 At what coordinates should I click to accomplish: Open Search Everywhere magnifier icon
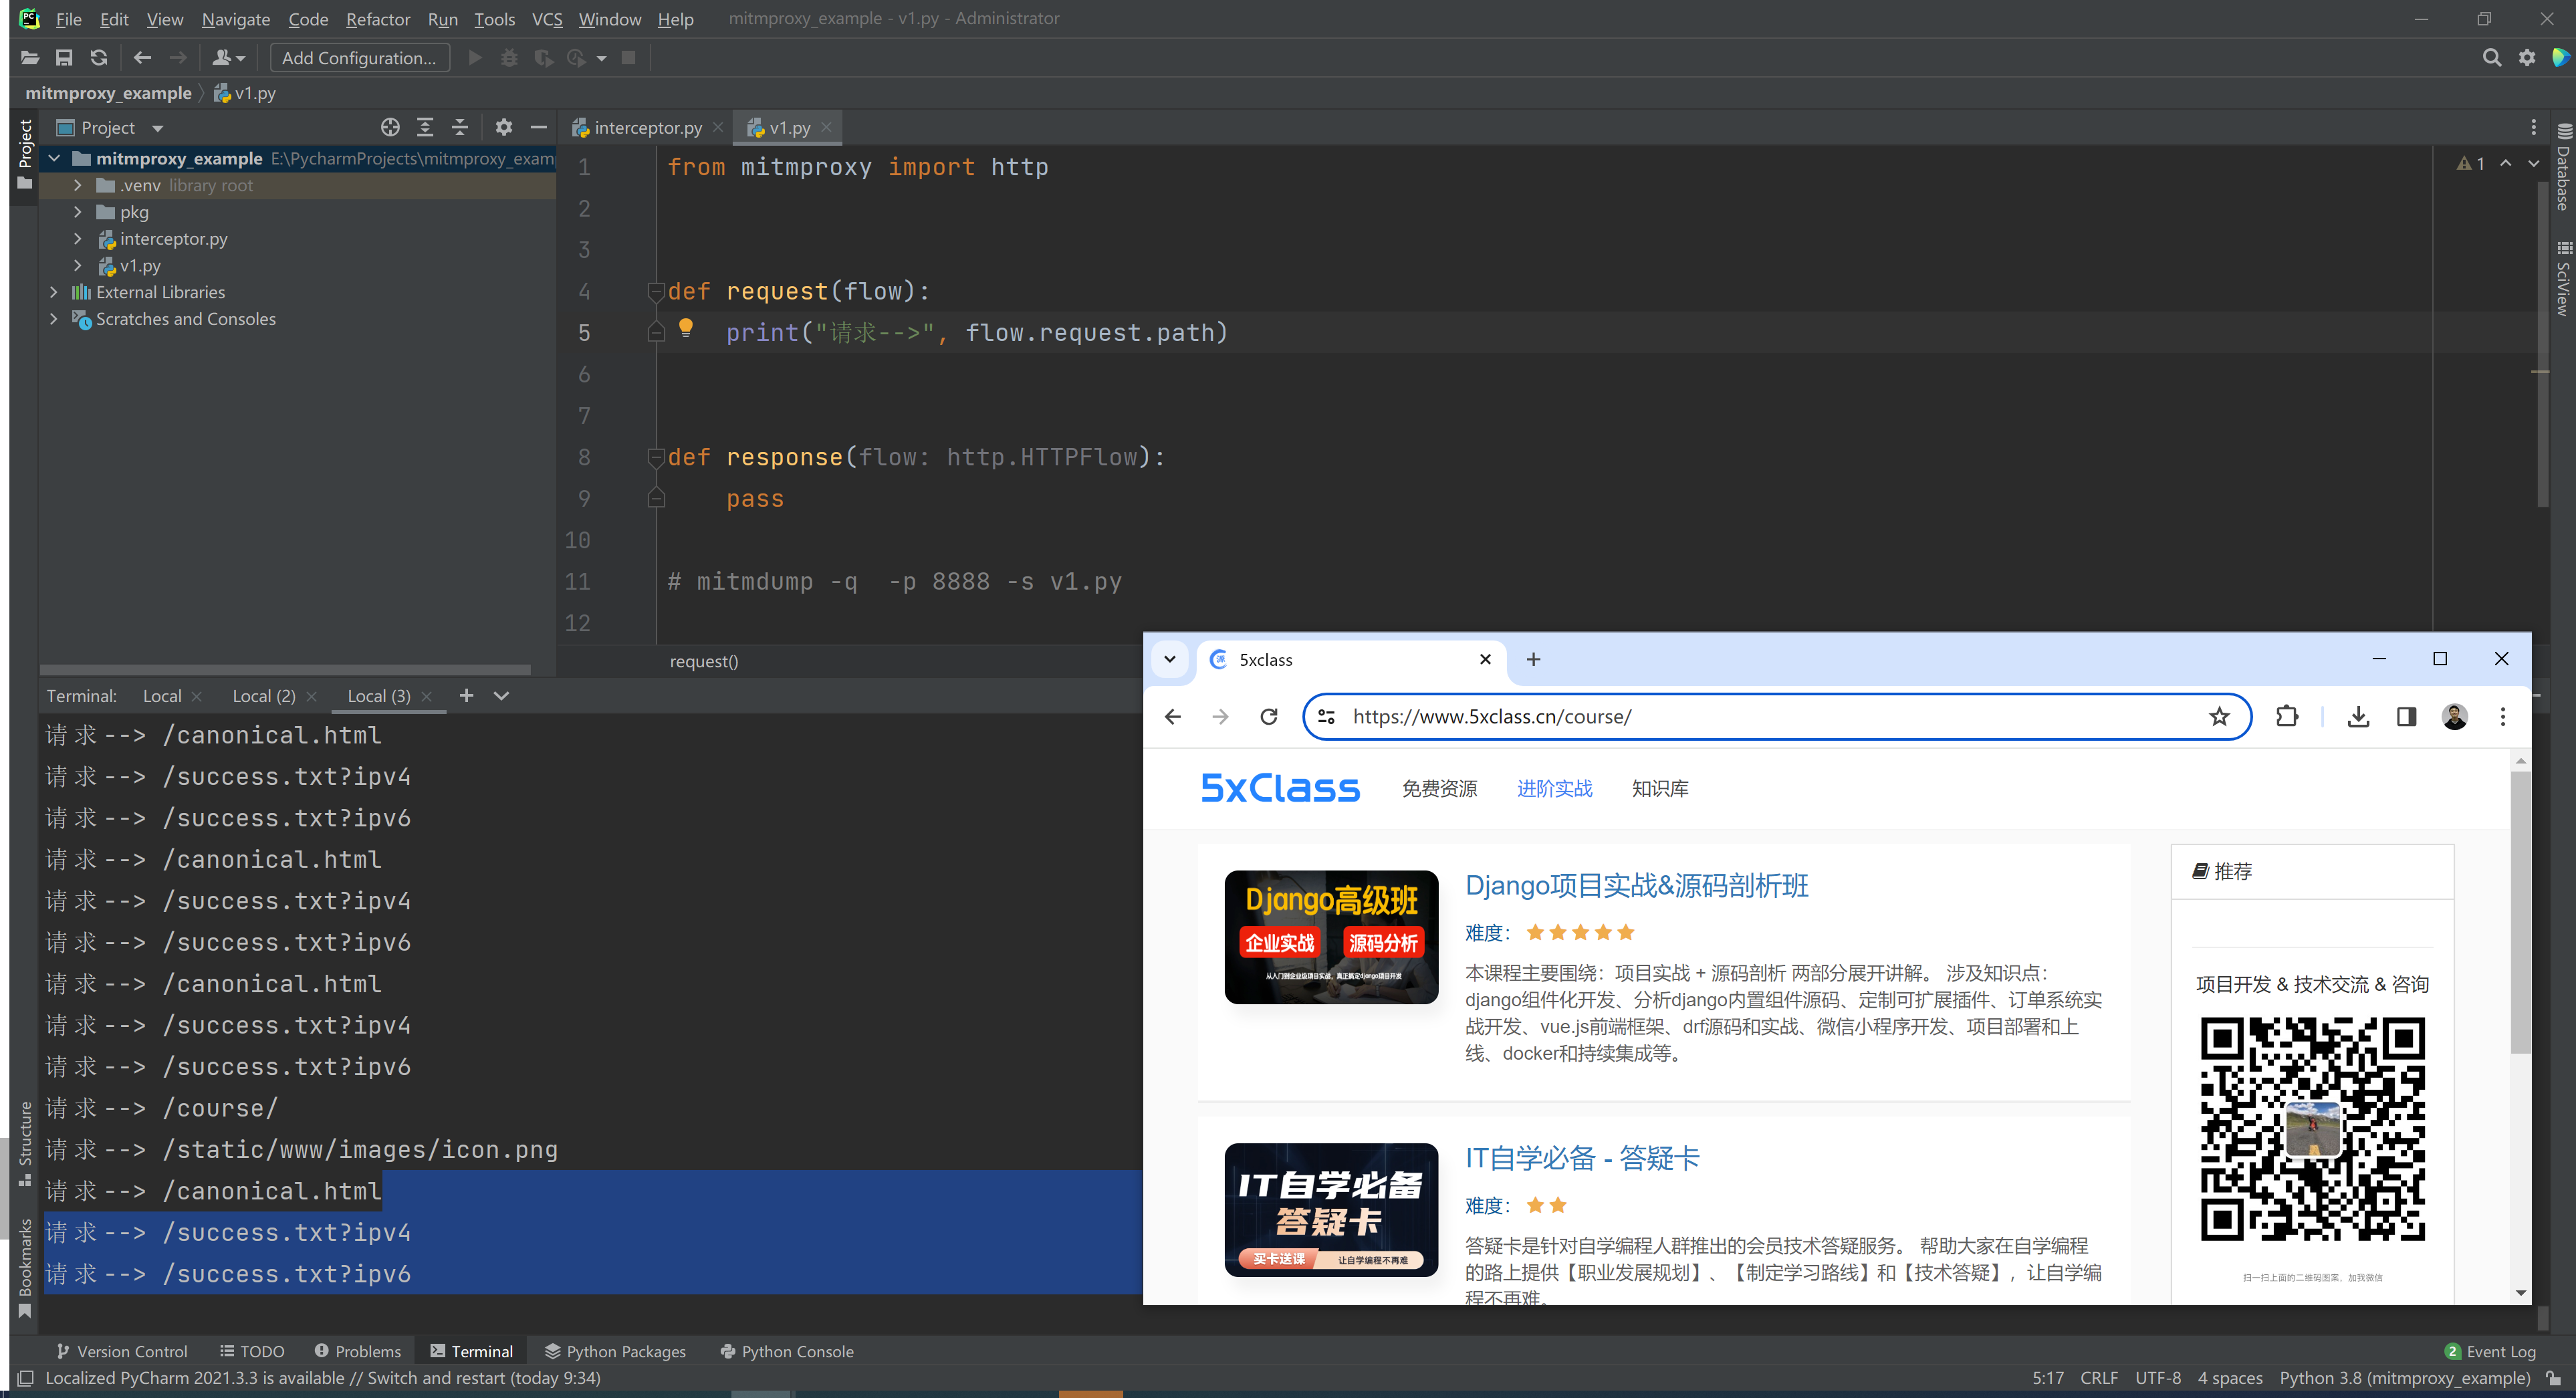coord(2492,58)
